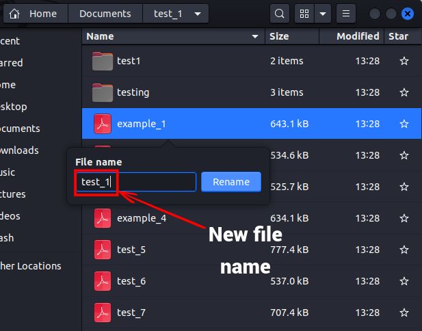
Task: Star the test1 folder
Action: (x=404, y=61)
